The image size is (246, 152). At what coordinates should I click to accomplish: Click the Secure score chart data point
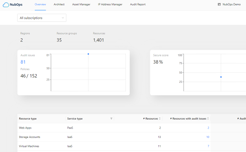tap(221, 77)
